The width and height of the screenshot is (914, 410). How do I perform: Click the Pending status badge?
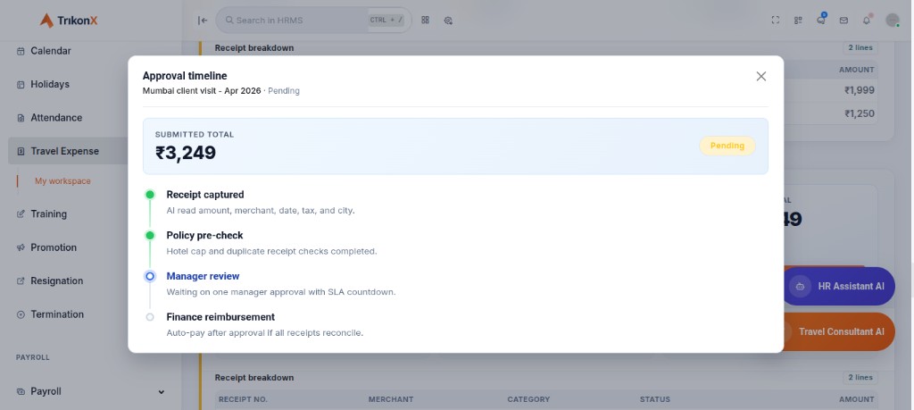click(x=727, y=146)
